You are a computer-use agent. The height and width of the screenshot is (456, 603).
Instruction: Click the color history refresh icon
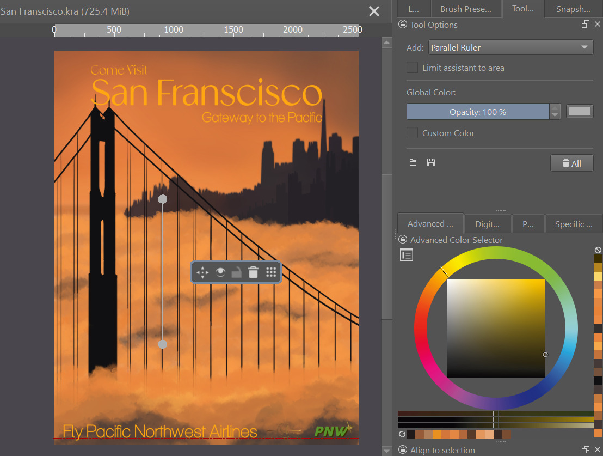[x=402, y=434]
